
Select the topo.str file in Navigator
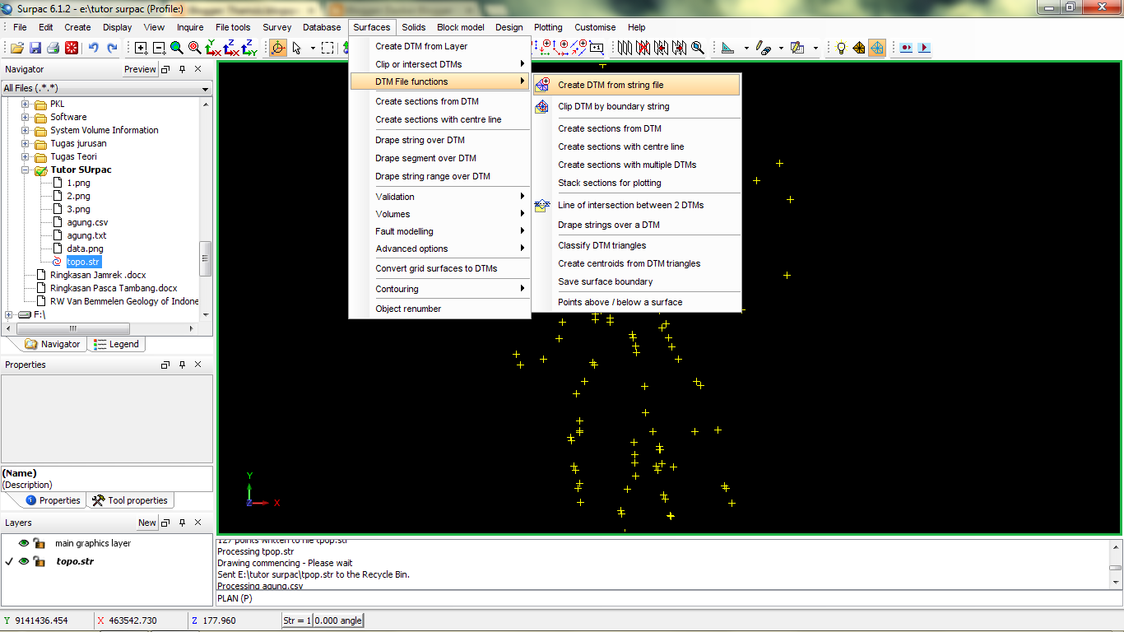(83, 262)
